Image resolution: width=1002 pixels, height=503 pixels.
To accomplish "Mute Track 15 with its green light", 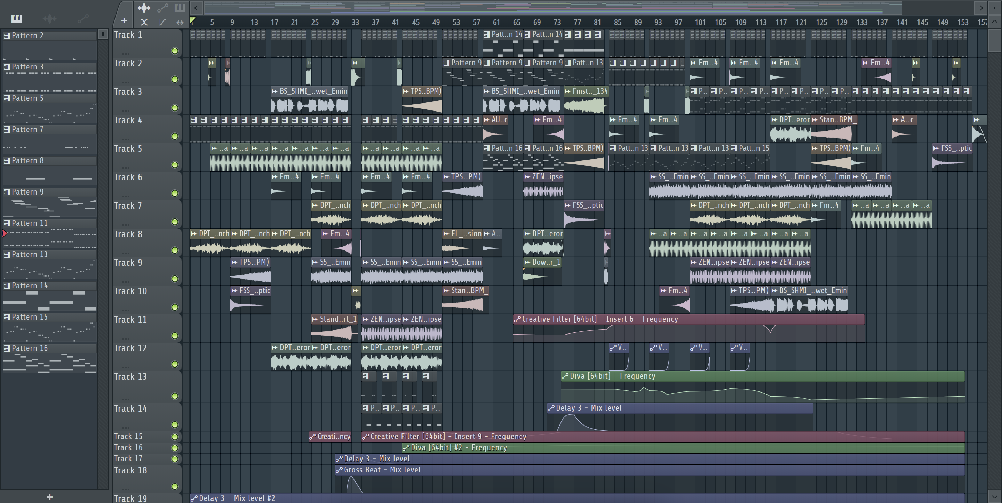I will (x=175, y=437).
